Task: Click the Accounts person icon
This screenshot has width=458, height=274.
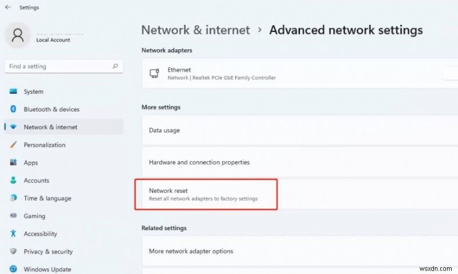Action: 13,180
